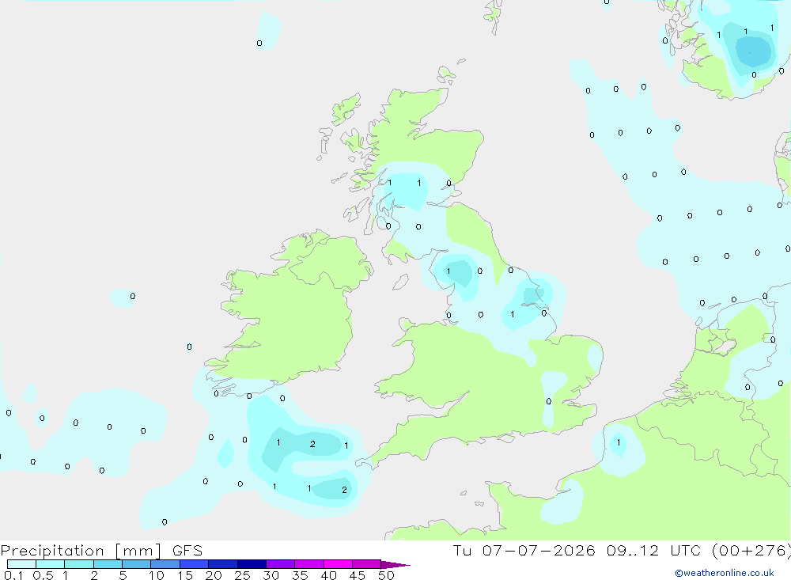This screenshot has height=580, width=791.
Task: Click the '30' legend scale label
Action: tap(271, 575)
